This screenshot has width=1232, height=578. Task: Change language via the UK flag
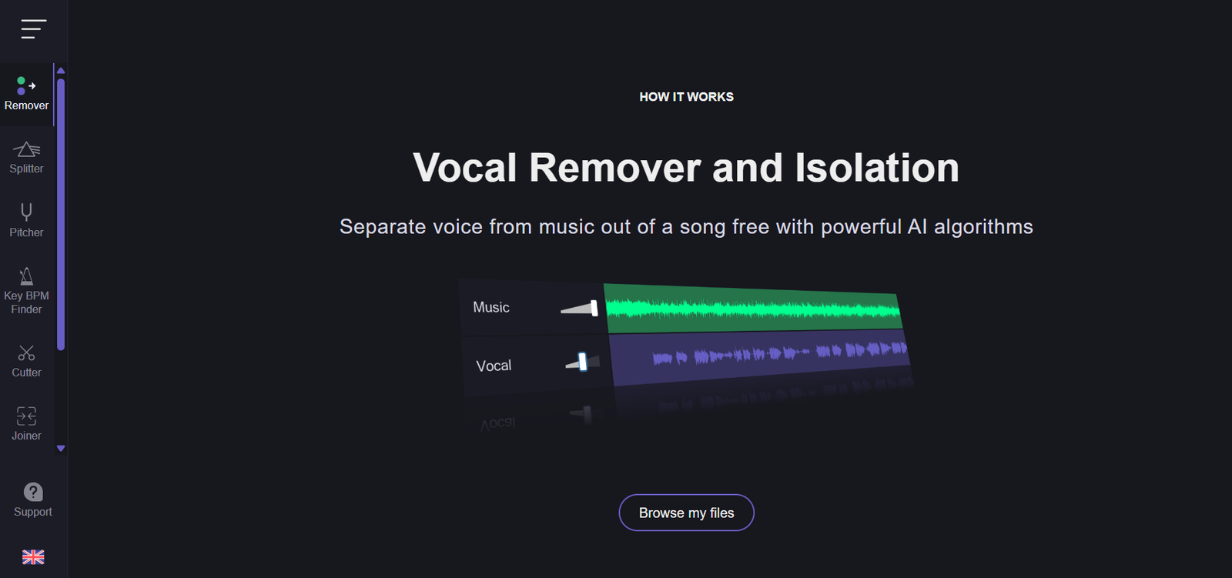click(33, 557)
